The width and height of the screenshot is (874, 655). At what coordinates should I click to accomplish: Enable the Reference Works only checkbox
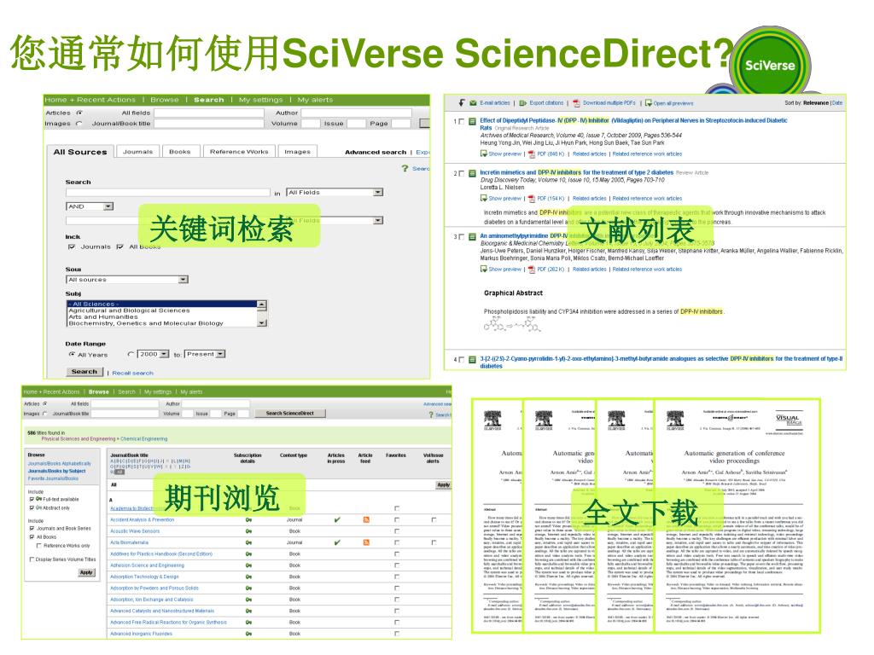[x=39, y=546]
